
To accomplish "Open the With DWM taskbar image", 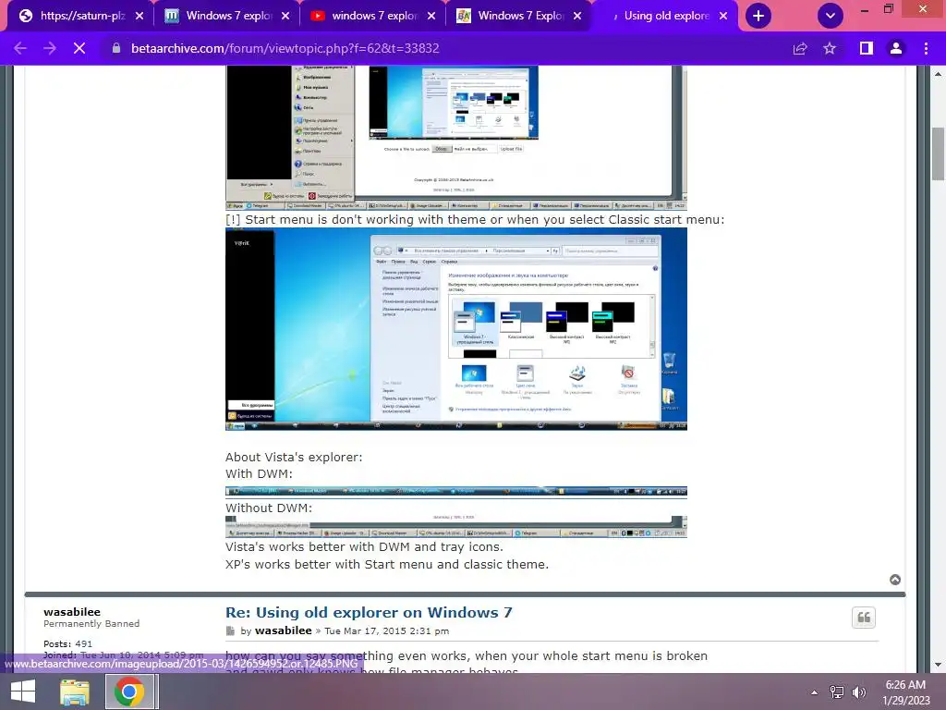I will [456, 491].
